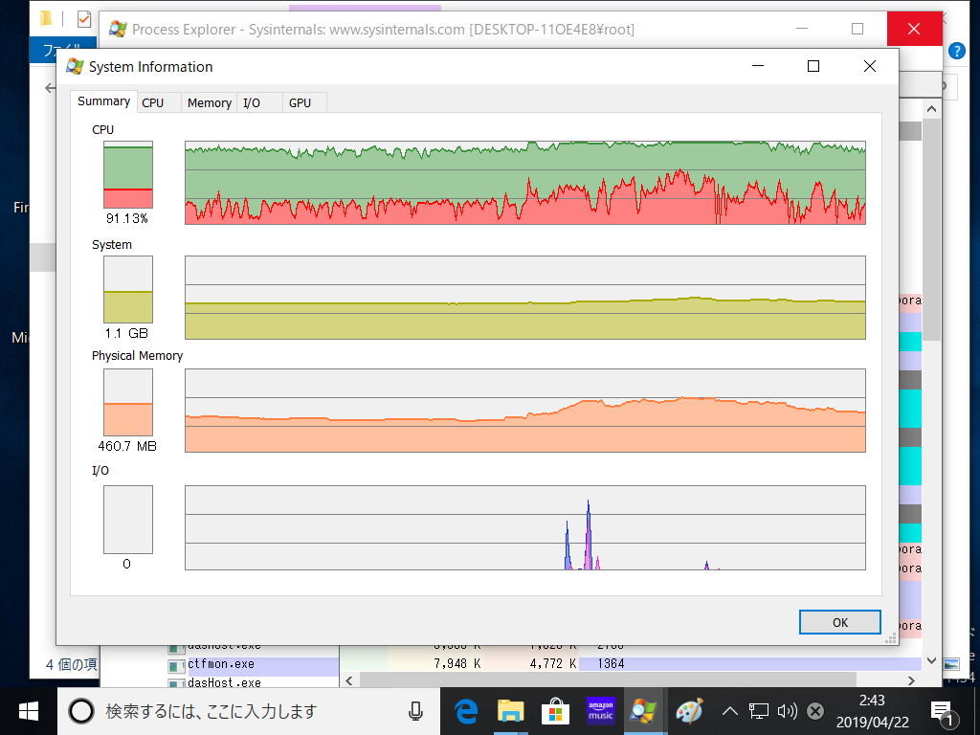Switch to the Summary tab
The height and width of the screenshot is (735, 980).
[103, 101]
